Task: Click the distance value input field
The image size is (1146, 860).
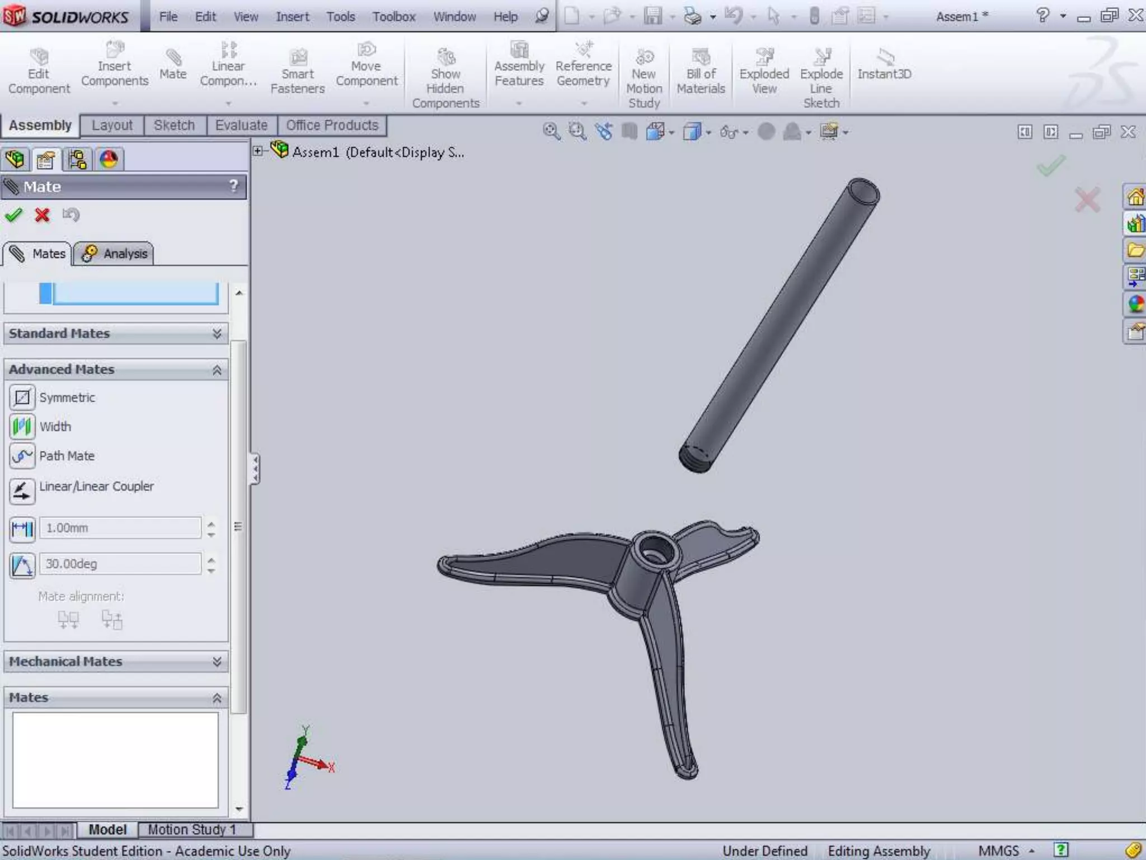Action: [x=120, y=528]
